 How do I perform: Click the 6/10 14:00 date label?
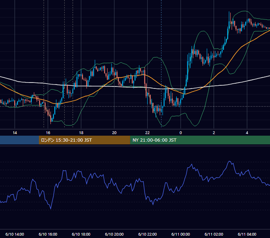pos(15,234)
